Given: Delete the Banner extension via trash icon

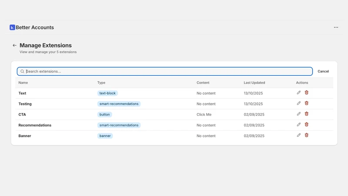Looking at the screenshot, I should coord(307,135).
